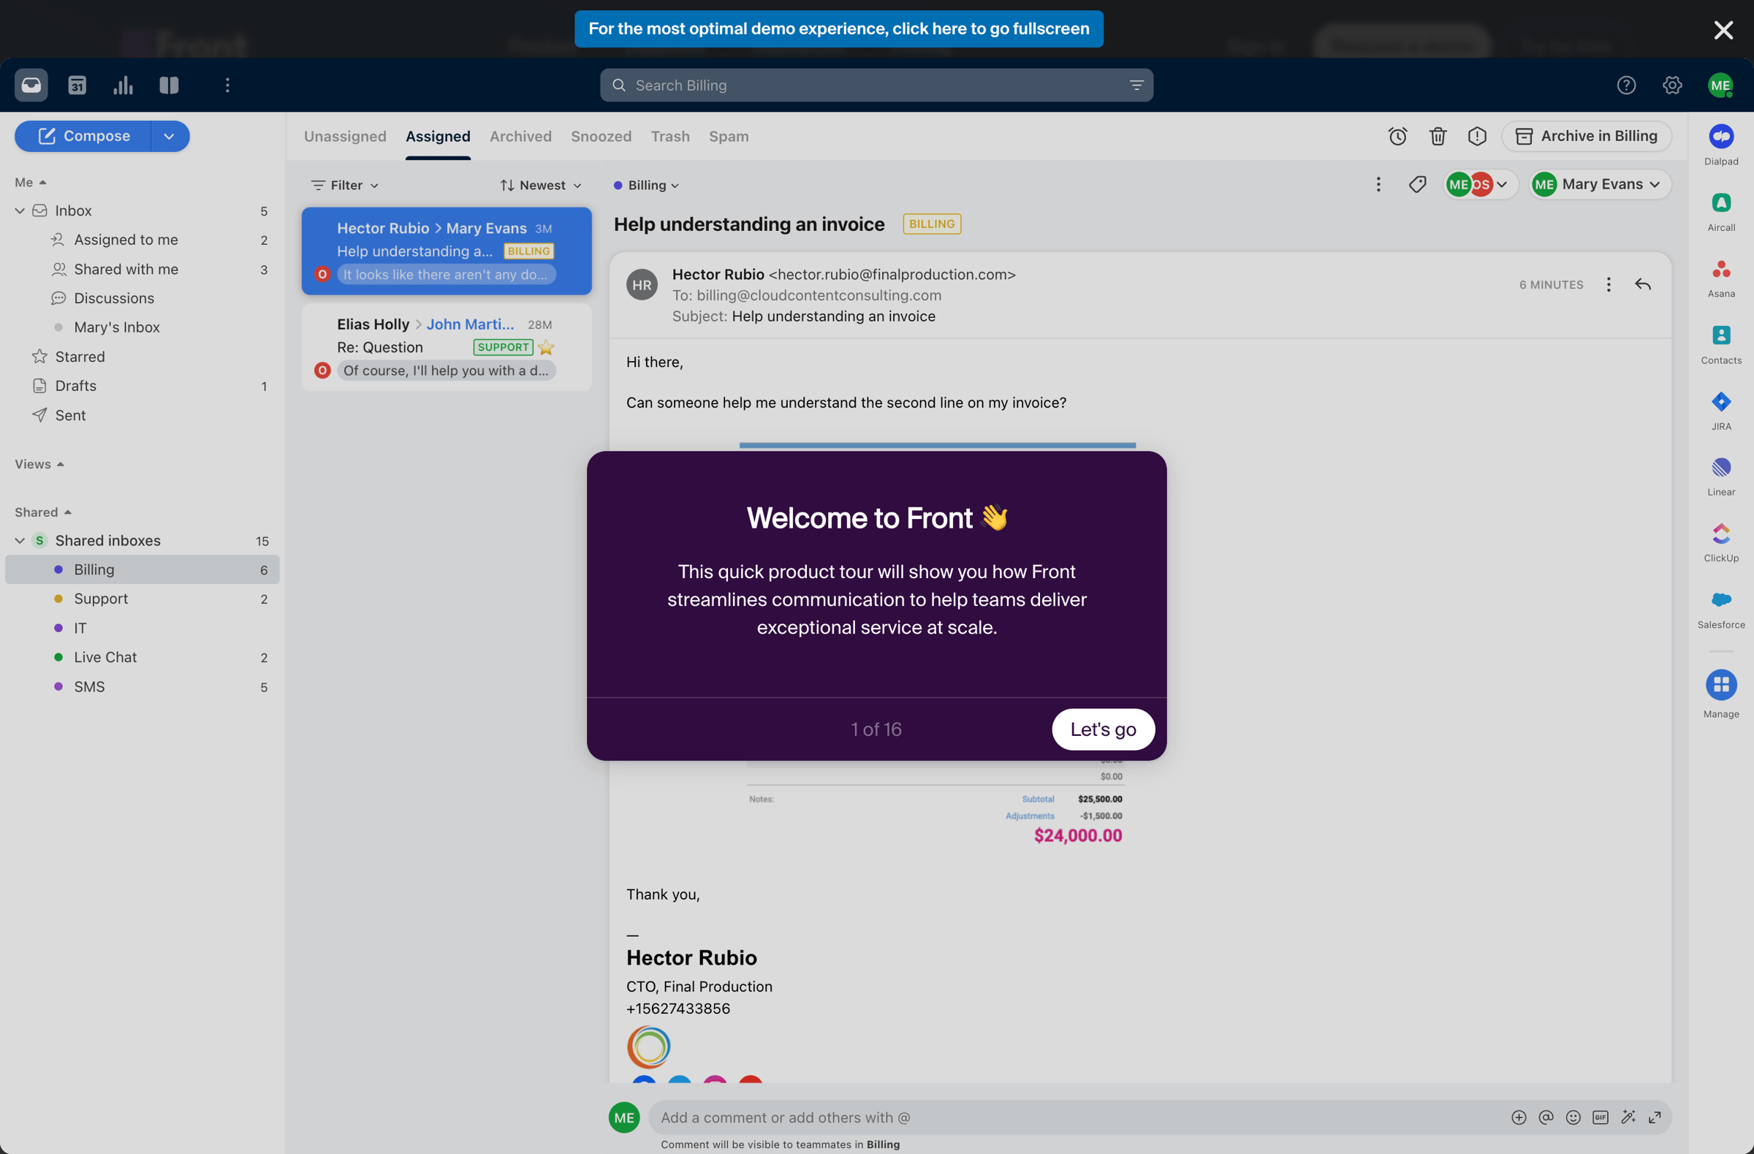
Task: Switch to the Snoozed tab
Action: pos(601,137)
